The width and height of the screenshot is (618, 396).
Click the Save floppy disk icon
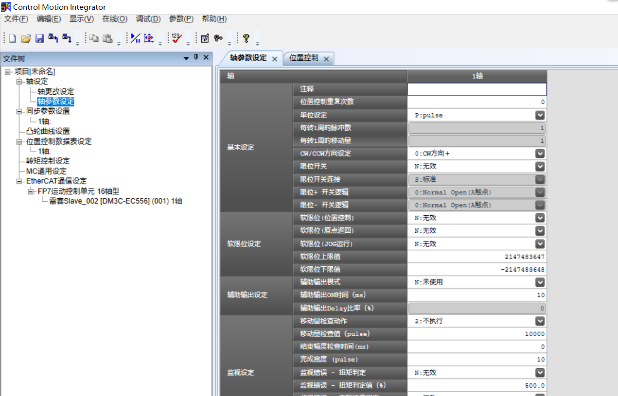pos(39,38)
